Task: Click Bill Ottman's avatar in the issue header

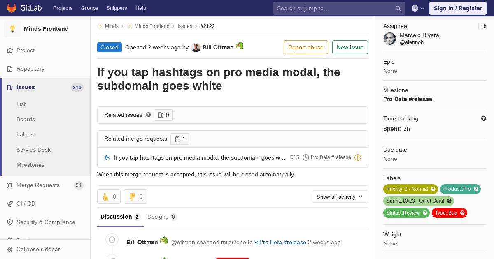Action: click(x=196, y=47)
